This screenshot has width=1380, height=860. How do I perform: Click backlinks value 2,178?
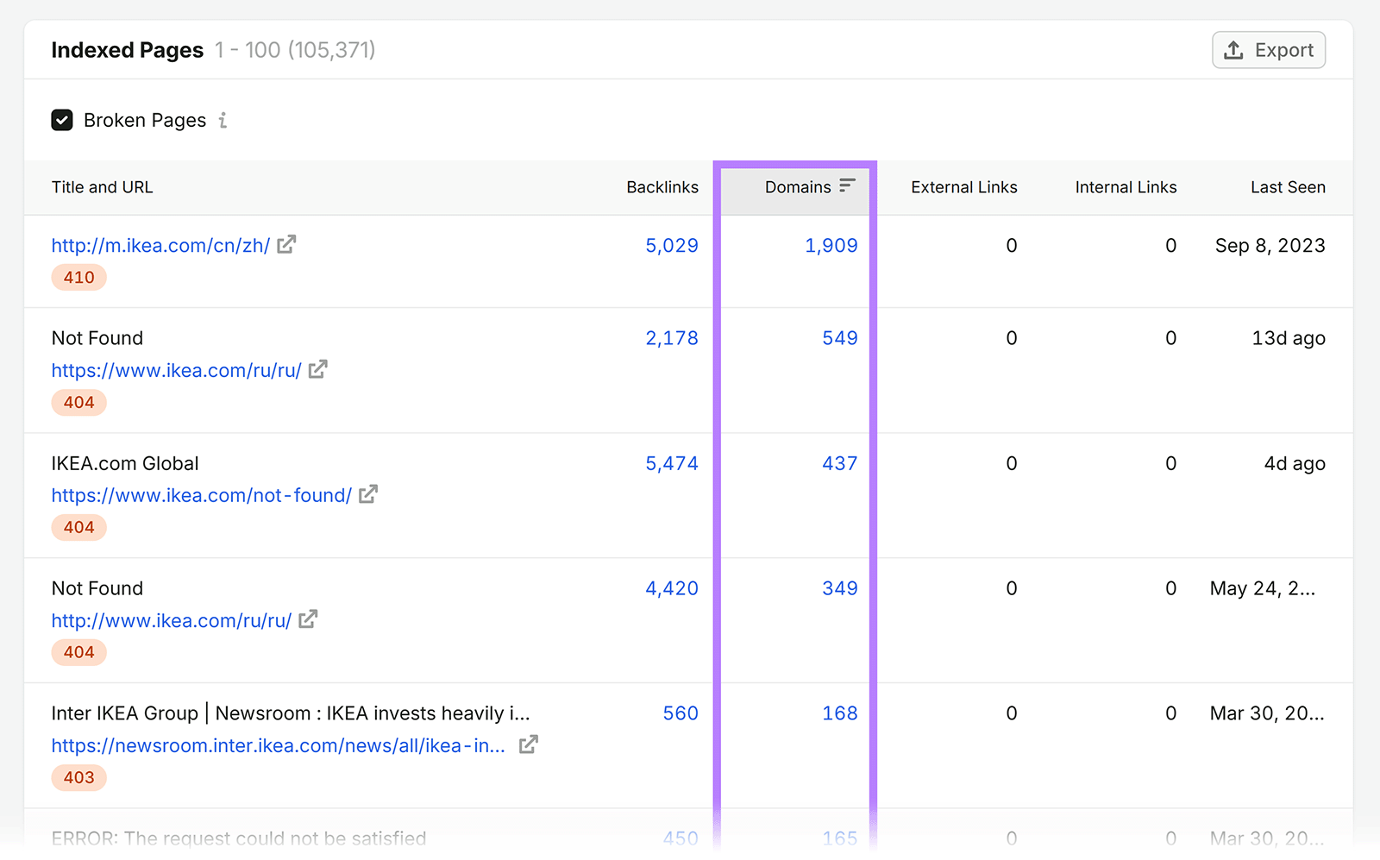672,338
